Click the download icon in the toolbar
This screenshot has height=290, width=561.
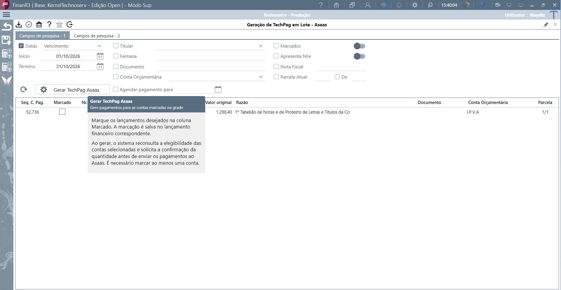[x=19, y=25]
